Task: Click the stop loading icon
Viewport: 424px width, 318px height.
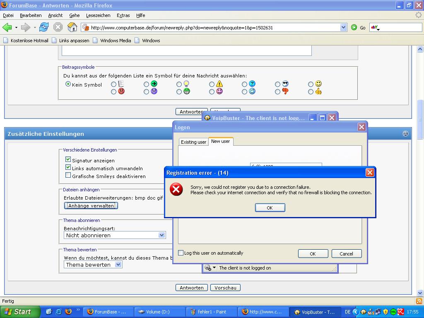Action: coord(58,27)
